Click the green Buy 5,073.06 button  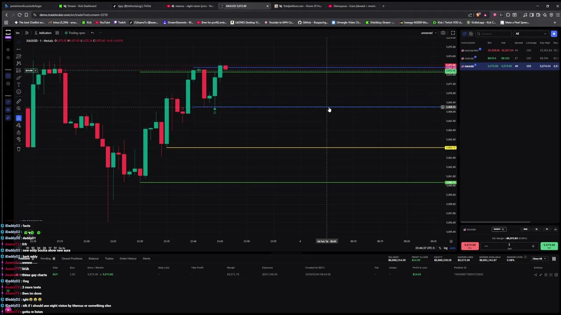(549, 246)
